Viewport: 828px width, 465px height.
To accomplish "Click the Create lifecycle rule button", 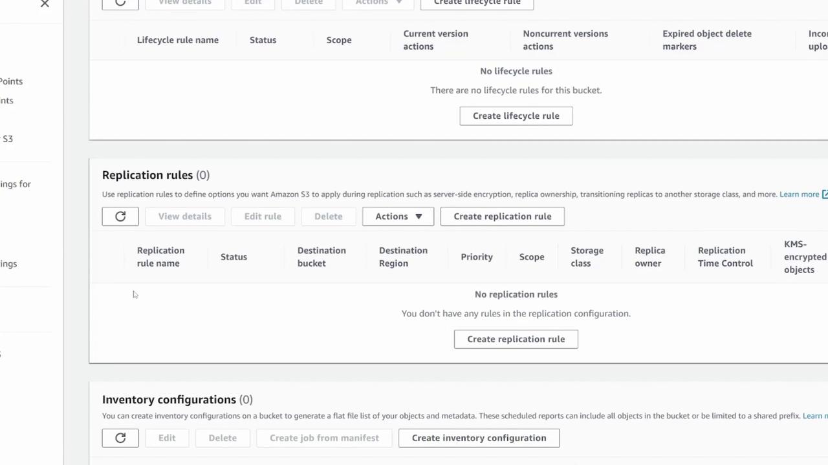I will coord(516,116).
